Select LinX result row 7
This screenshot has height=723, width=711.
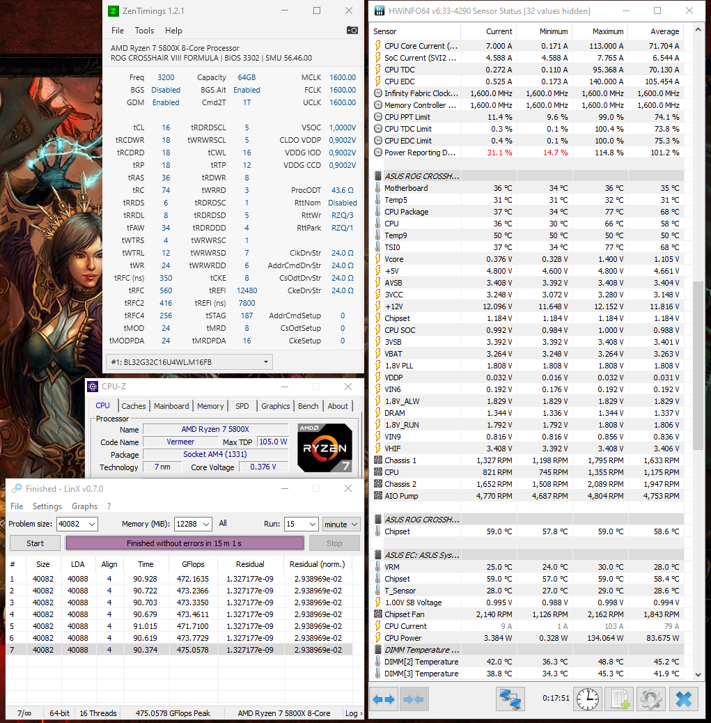click(179, 650)
